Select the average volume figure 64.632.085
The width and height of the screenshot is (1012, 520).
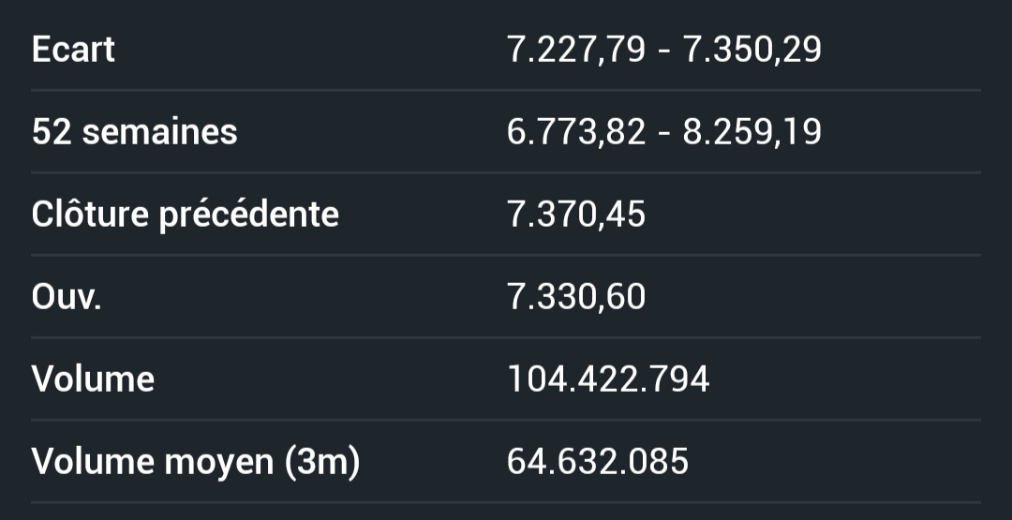pos(597,462)
